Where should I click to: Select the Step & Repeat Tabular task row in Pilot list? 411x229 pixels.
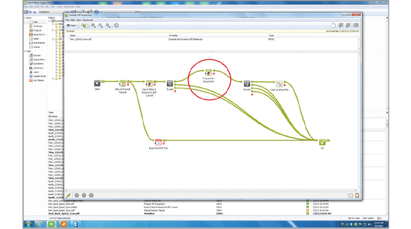coord(216,210)
